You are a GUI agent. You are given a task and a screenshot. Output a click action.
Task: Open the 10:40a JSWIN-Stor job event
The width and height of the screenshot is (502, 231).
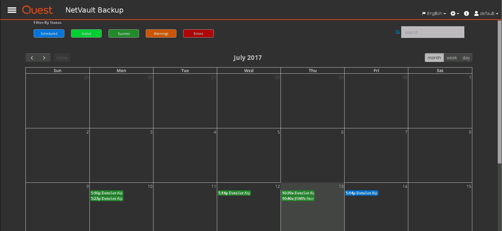(298, 199)
